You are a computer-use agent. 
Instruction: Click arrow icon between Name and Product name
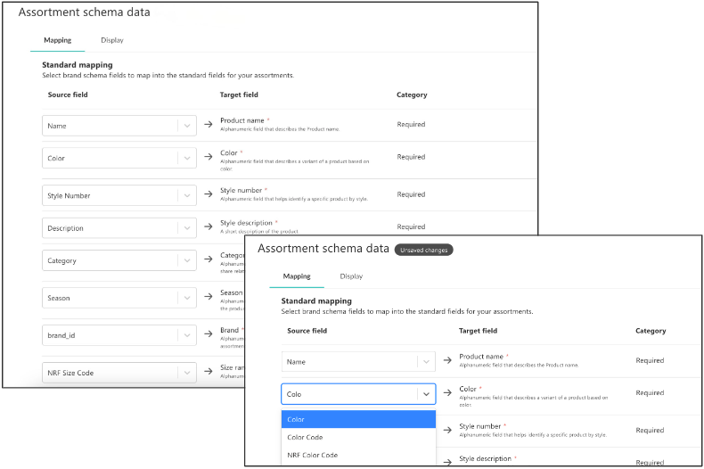tap(447, 361)
